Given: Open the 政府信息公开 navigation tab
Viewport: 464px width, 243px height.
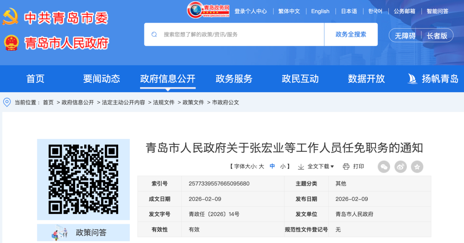Looking at the screenshot, I should 168,79.
